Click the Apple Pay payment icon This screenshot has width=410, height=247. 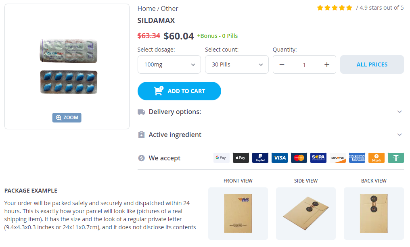(x=241, y=158)
